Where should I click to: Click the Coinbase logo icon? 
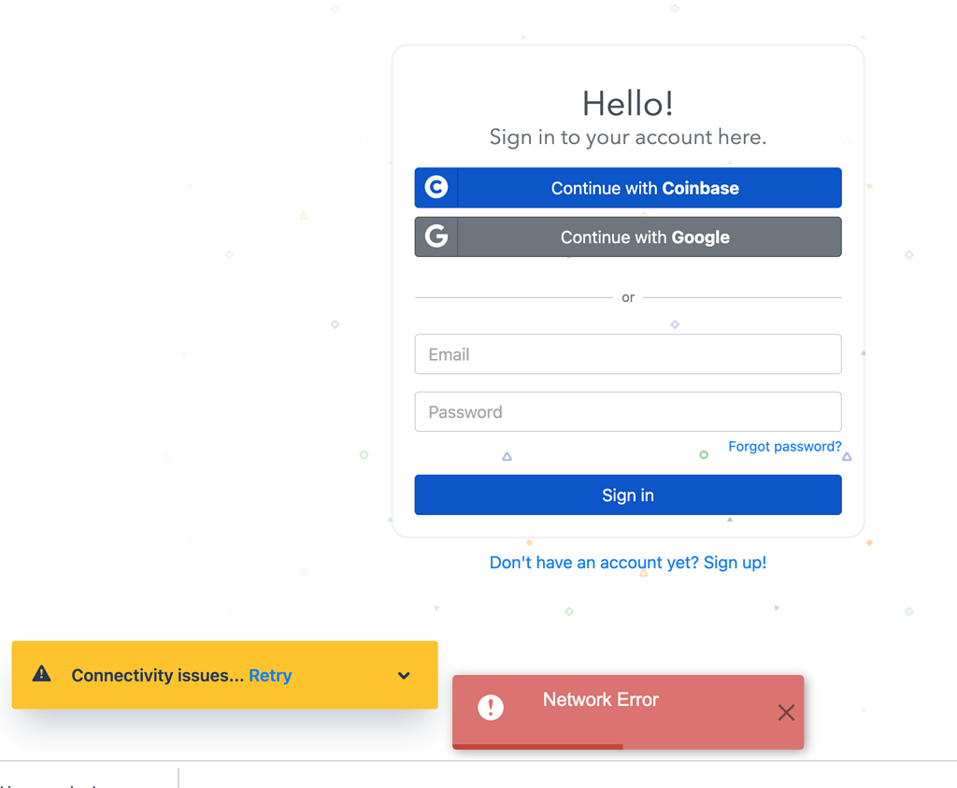click(436, 187)
